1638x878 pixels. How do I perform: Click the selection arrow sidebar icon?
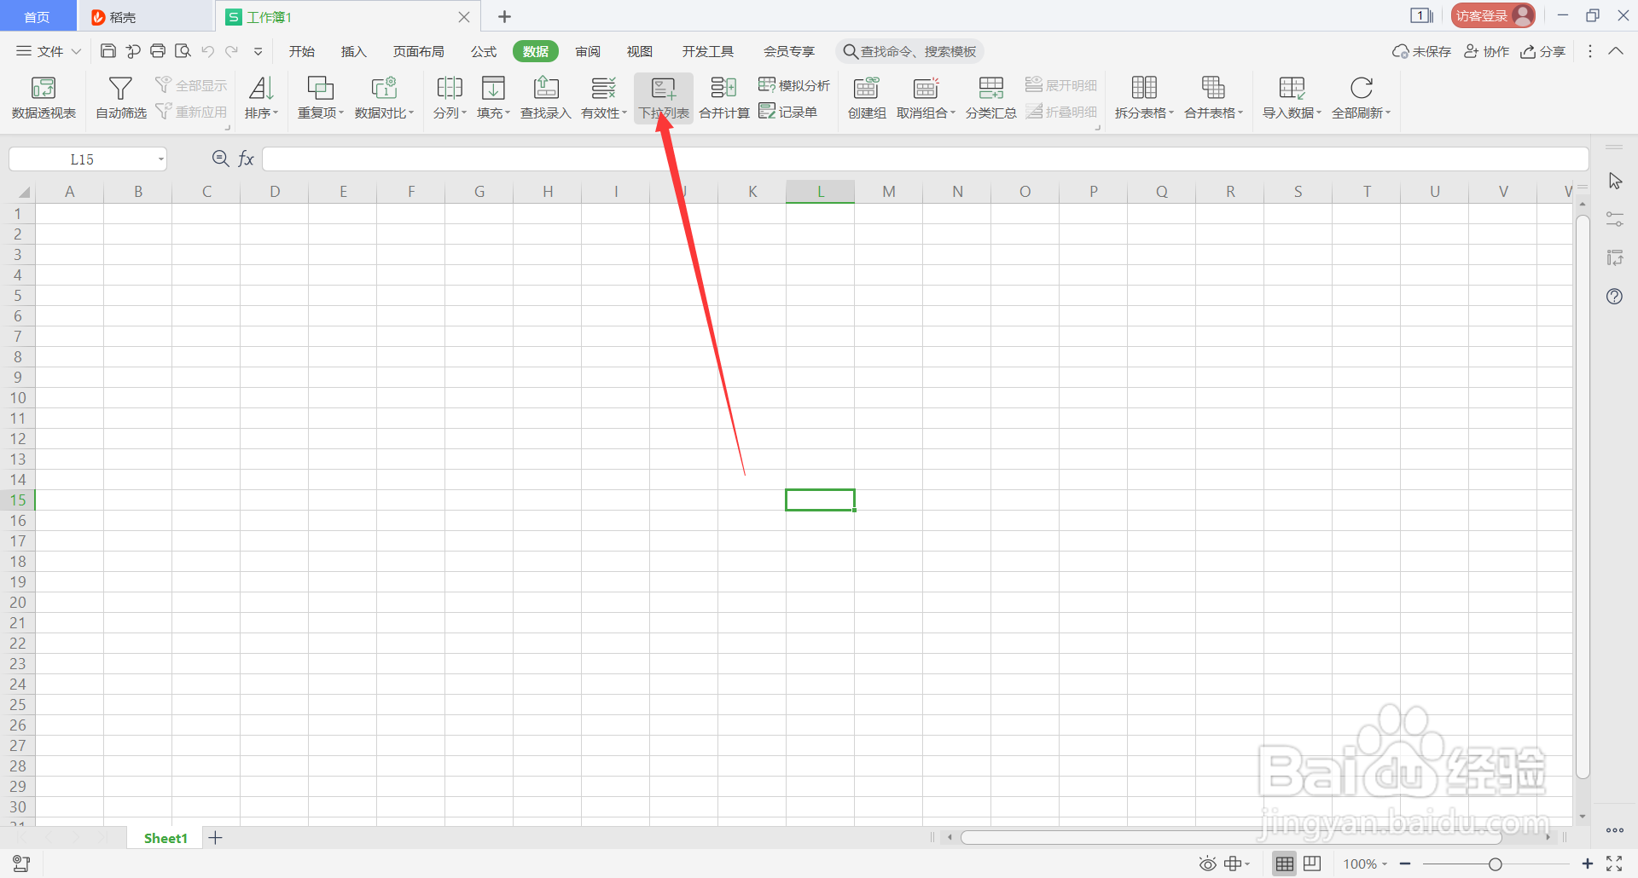(x=1614, y=181)
